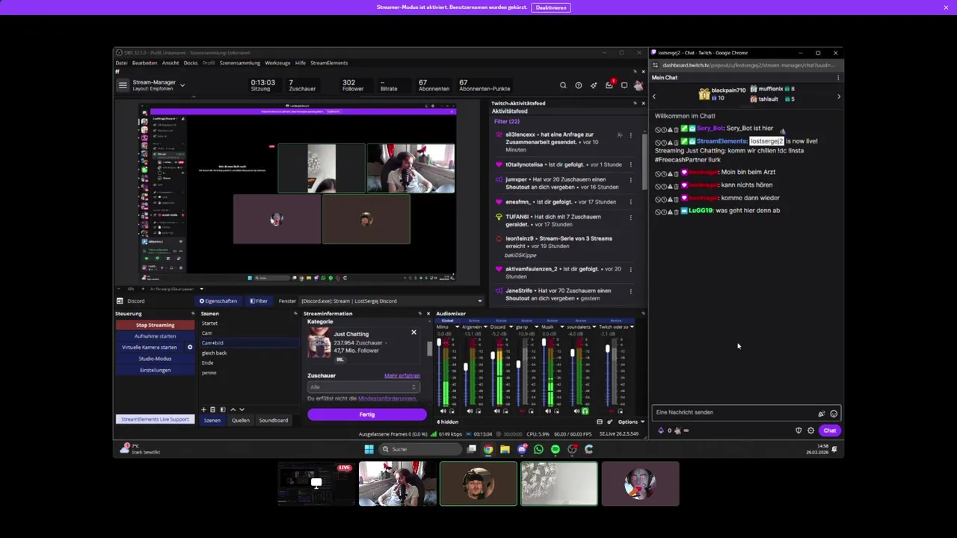The height and width of the screenshot is (538, 957).
Task: Delete selected scene with trash icon
Action: coord(212,409)
